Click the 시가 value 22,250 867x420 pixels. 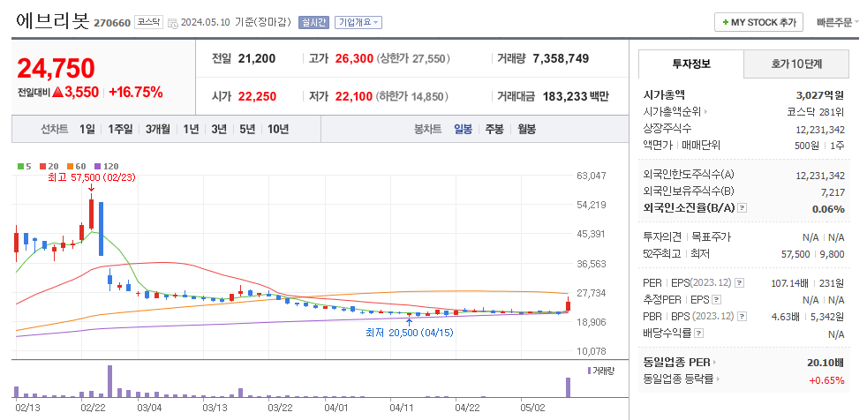[x=257, y=97]
